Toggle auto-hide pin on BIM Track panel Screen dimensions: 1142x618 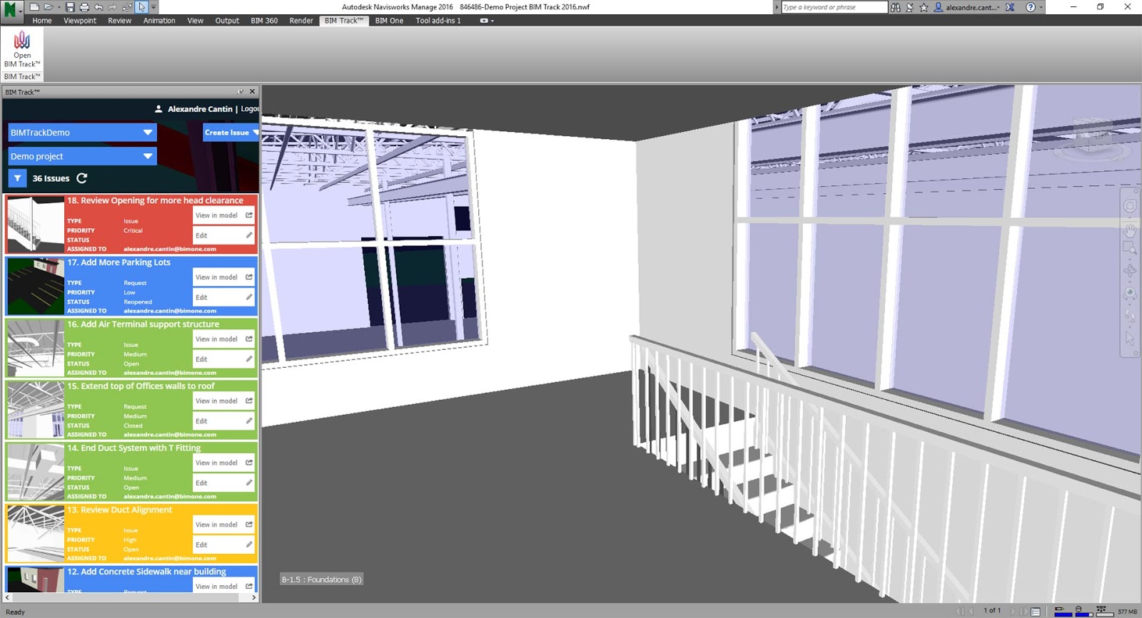click(241, 91)
